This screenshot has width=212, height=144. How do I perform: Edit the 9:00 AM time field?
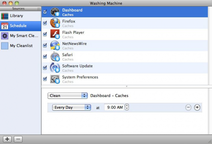(114, 107)
